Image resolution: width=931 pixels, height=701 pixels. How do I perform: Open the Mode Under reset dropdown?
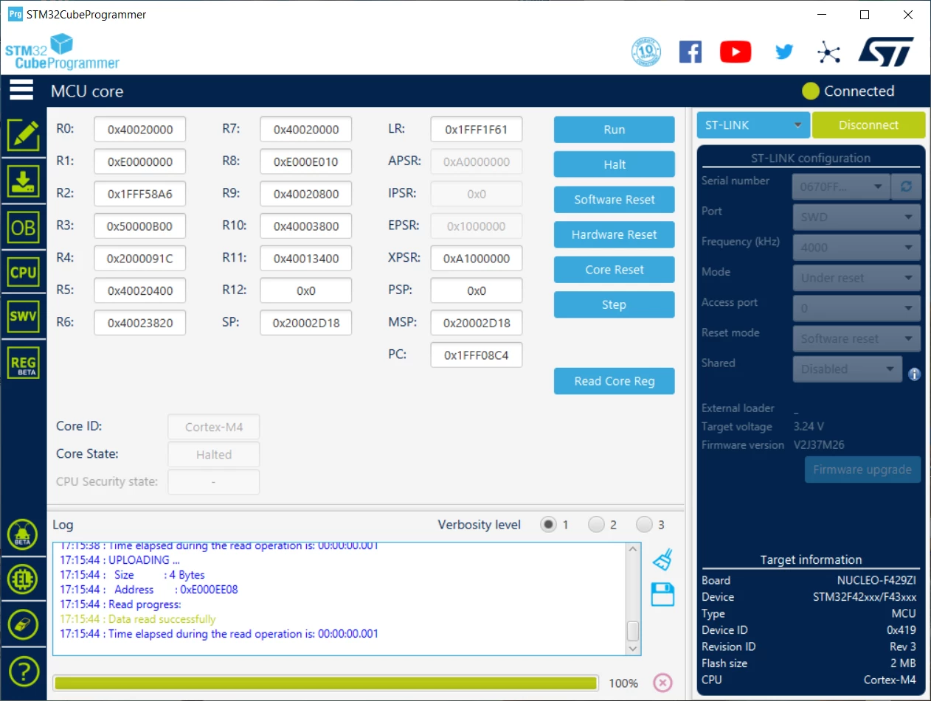[x=856, y=278]
